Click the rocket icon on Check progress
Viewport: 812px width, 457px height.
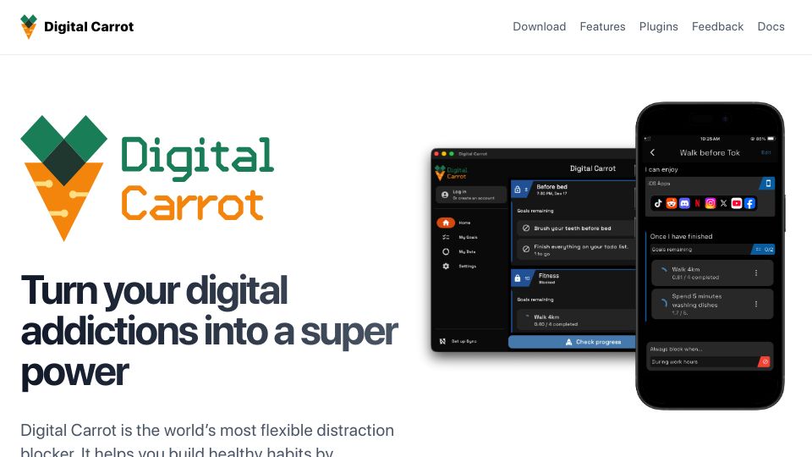[568, 342]
